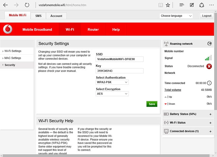The width and height of the screenshot is (217, 157).
Task: Click the red disconnected status icon
Action: click(x=209, y=66)
